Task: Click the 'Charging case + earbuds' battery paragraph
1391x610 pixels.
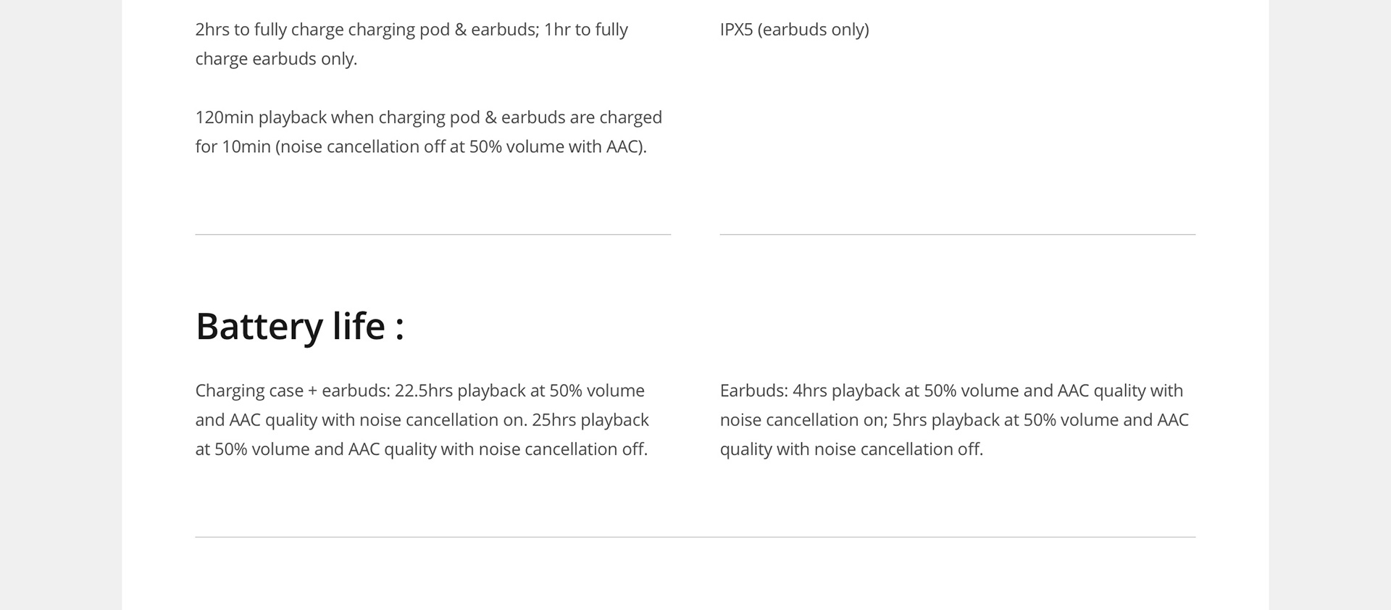Action: [x=422, y=419]
